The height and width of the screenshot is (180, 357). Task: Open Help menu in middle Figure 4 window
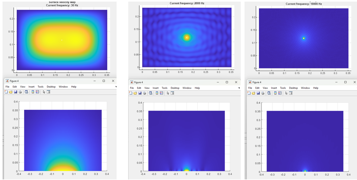[x=197, y=88]
